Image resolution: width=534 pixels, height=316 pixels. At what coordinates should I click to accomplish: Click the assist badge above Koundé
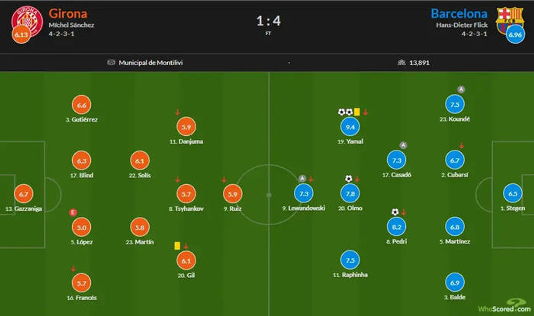point(461,89)
